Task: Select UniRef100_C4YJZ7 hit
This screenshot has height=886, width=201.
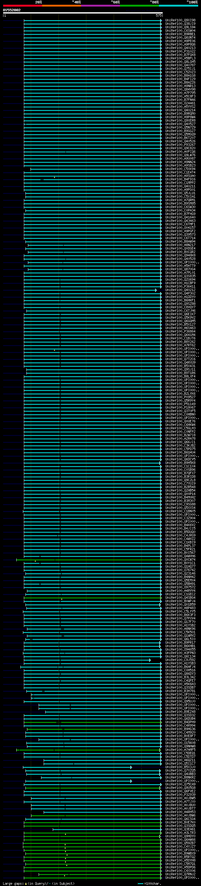Action: point(180,846)
